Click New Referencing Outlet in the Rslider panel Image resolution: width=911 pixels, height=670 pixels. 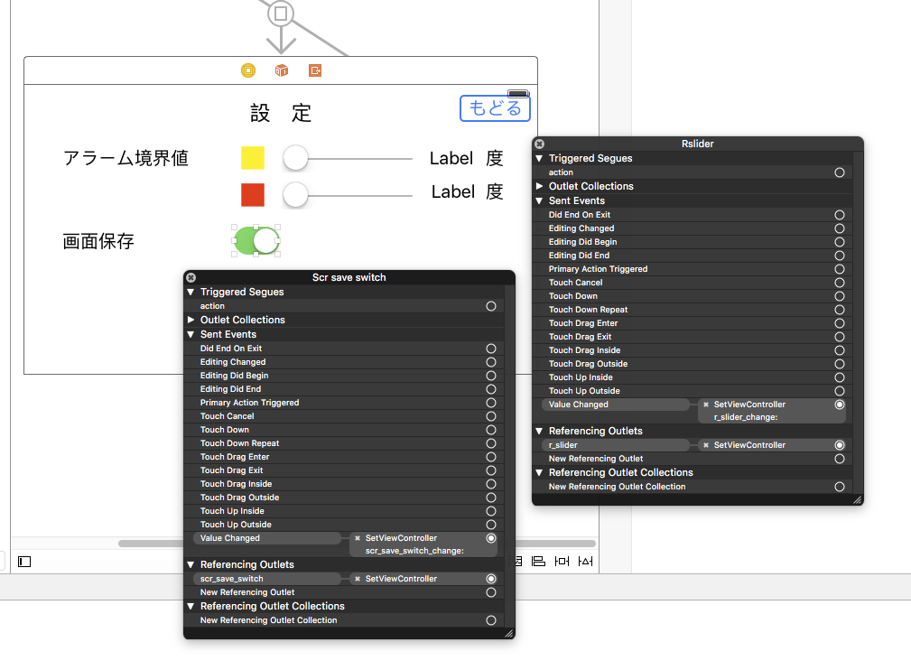pos(632,458)
